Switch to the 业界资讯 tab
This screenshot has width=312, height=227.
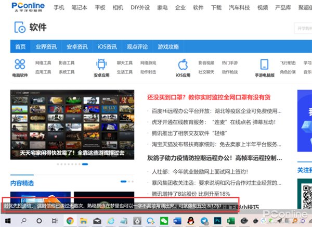46,46
